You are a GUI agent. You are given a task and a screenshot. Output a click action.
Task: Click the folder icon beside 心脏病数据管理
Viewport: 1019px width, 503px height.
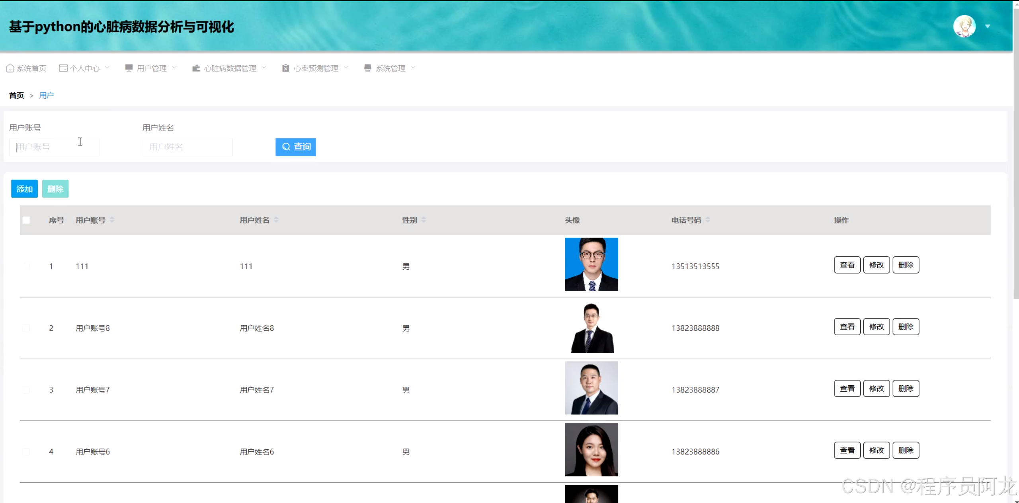pyautogui.click(x=196, y=68)
